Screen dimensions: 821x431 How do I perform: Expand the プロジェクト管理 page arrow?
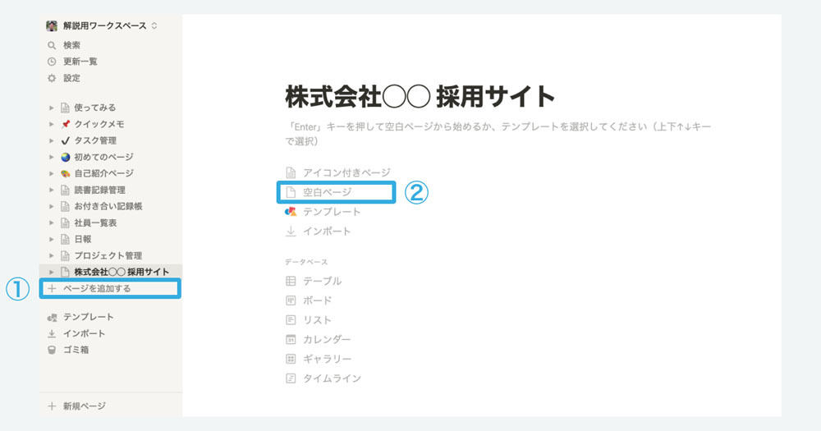pos(51,255)
